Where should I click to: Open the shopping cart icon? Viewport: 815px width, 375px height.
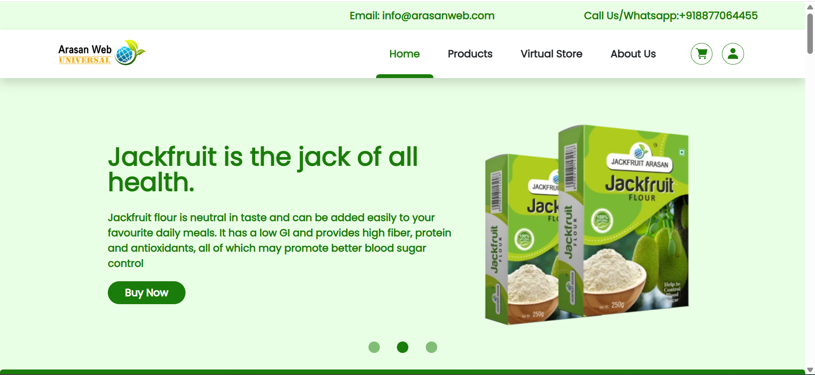coord(701,54)
